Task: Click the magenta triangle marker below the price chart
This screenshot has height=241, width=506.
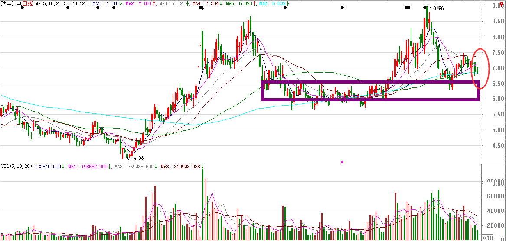Action: pyautogui.click(x=342, y=162)
